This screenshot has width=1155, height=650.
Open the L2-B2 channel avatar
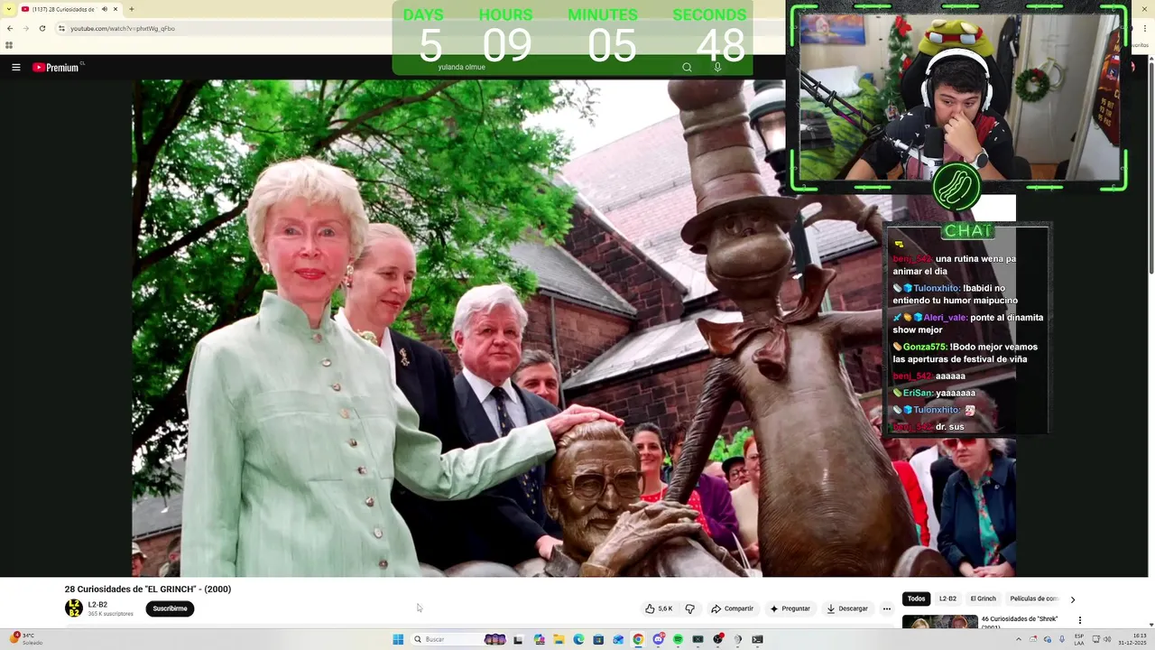click(x=74, y=608)
